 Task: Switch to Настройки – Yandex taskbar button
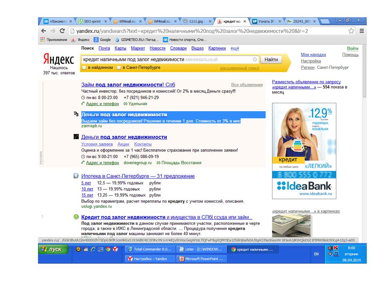click(x=150, y=259)
